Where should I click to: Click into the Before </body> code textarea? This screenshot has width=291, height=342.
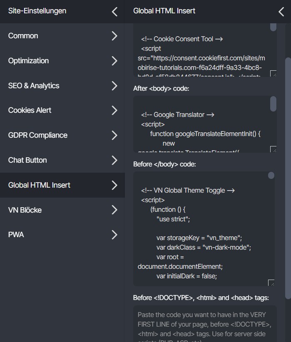204,229
